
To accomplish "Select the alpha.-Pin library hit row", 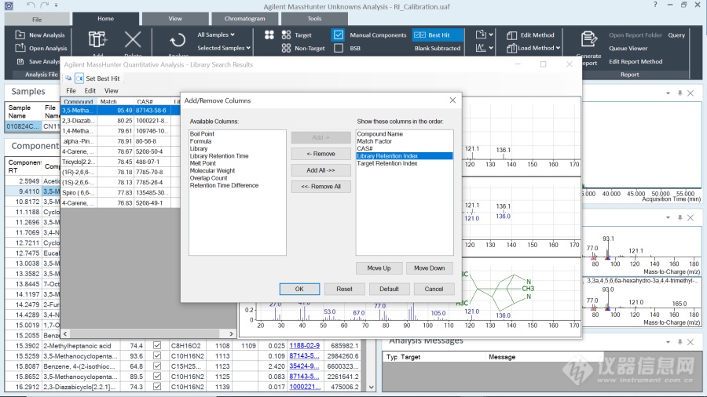I will coord(119,141).
